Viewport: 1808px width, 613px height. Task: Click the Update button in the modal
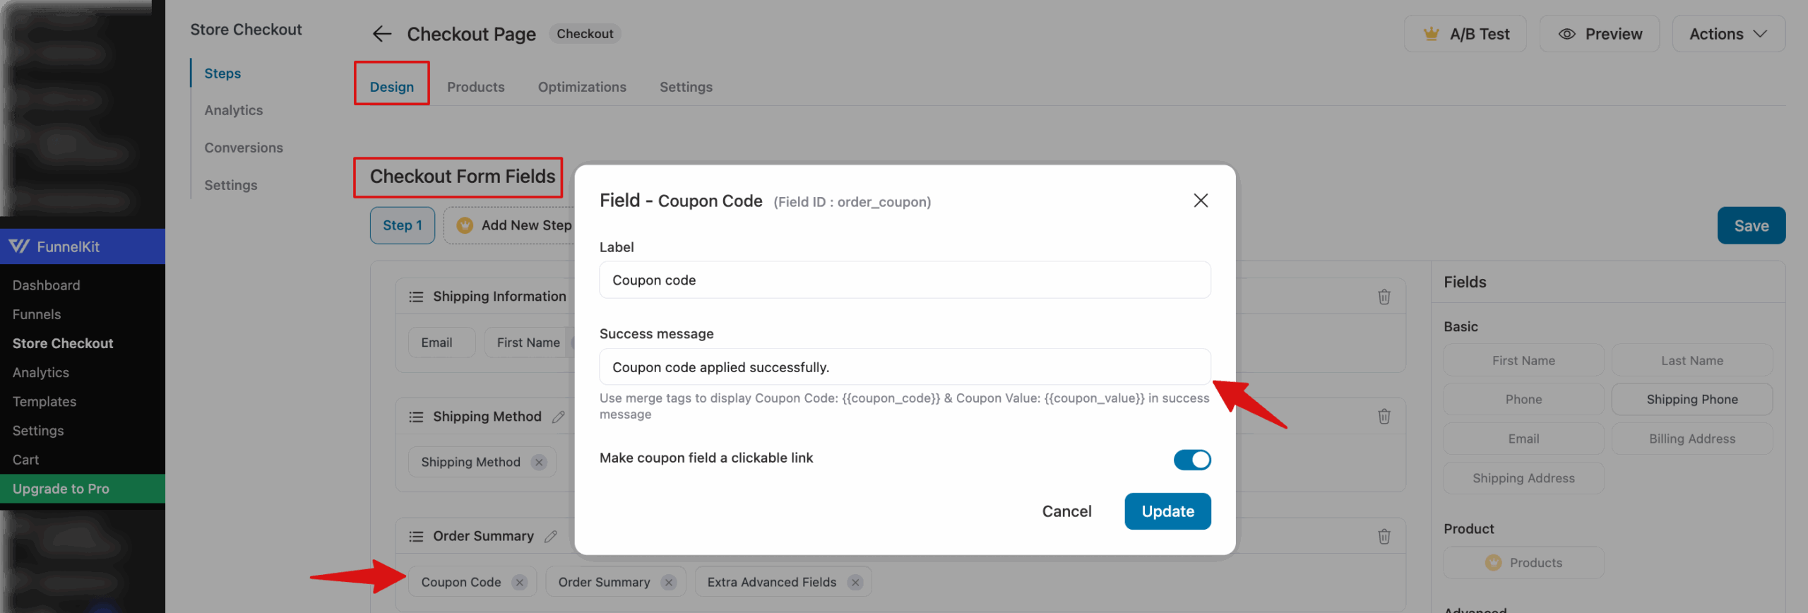pos(1167,511)
